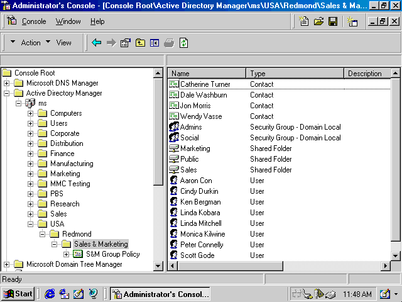Click the Aaron Con user icon
Image resolution: width=402 pixels, height=302 pixels.
pyautogui.click(x=174, y=181)
